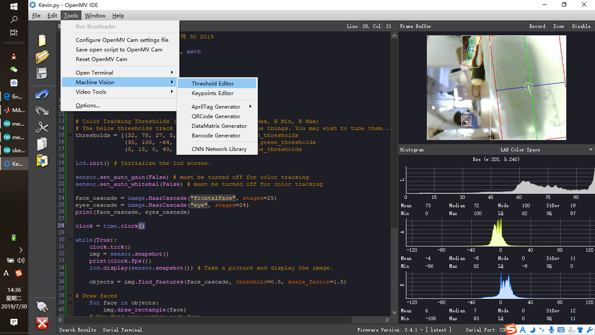Click the taskbar search magnifier

(14, 20)
